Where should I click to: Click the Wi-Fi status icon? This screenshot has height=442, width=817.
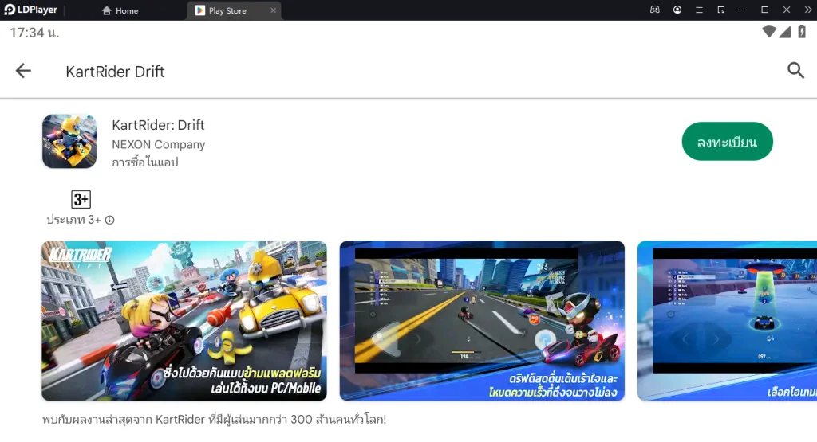(768, 32)
